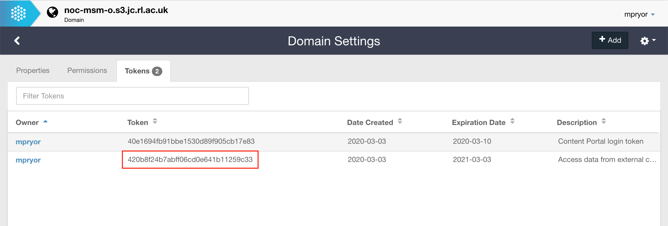
Task: Sort by Expiration Date arrows
Action: [512, 121]
